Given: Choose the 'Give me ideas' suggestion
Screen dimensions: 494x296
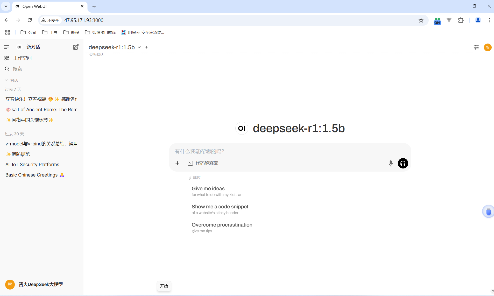Looking at the screenshot, I should tap(217, 191).
